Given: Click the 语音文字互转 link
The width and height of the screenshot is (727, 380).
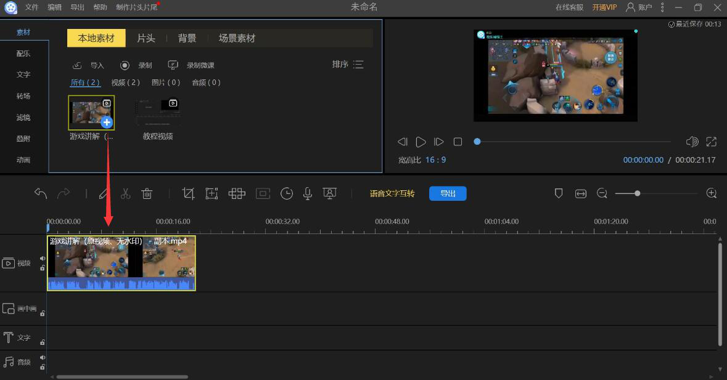Looking at the screenshot, I should pos(392,193).
